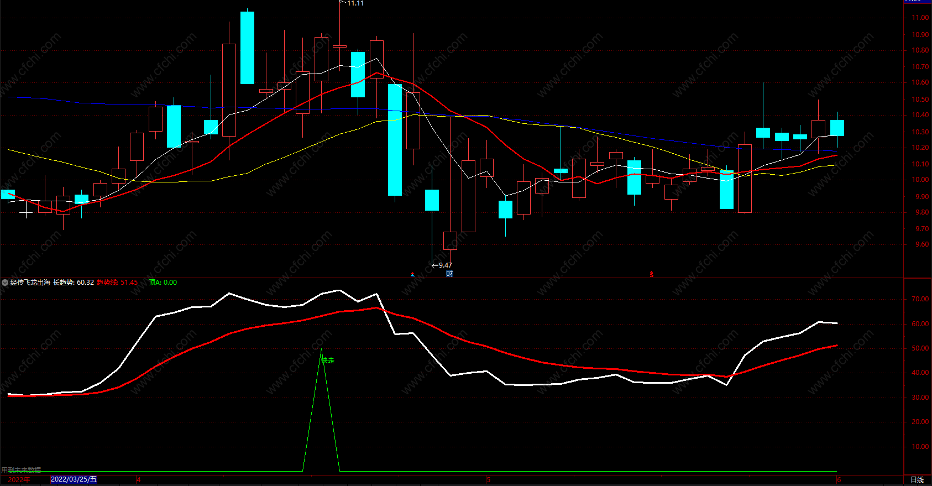Click the 10.50 price axis label
Screen dimensions: 932x486
[x=920, y=100]
